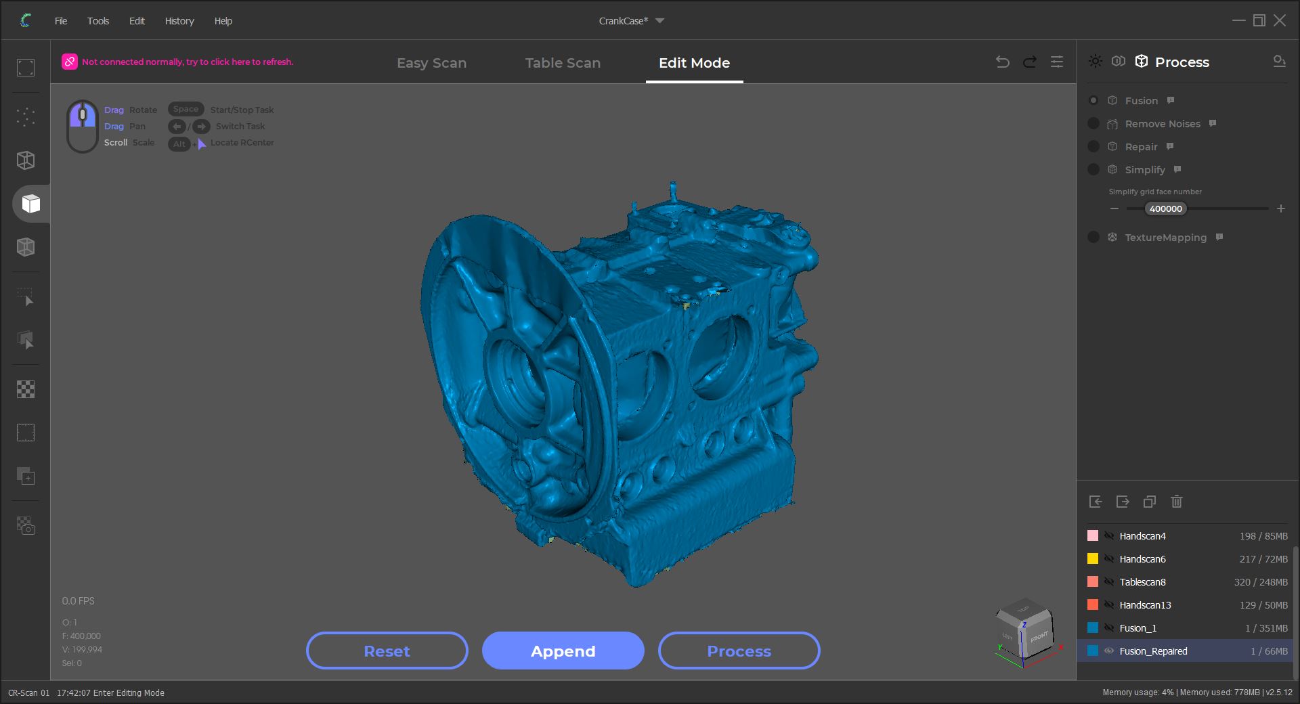
Task: Click the checkerboard pattern icon
Action: pos(26,389)
